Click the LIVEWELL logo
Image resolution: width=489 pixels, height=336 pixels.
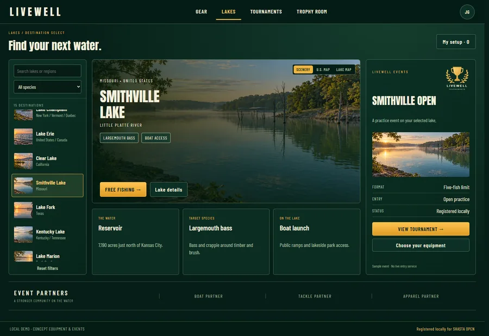click(35, 12)
